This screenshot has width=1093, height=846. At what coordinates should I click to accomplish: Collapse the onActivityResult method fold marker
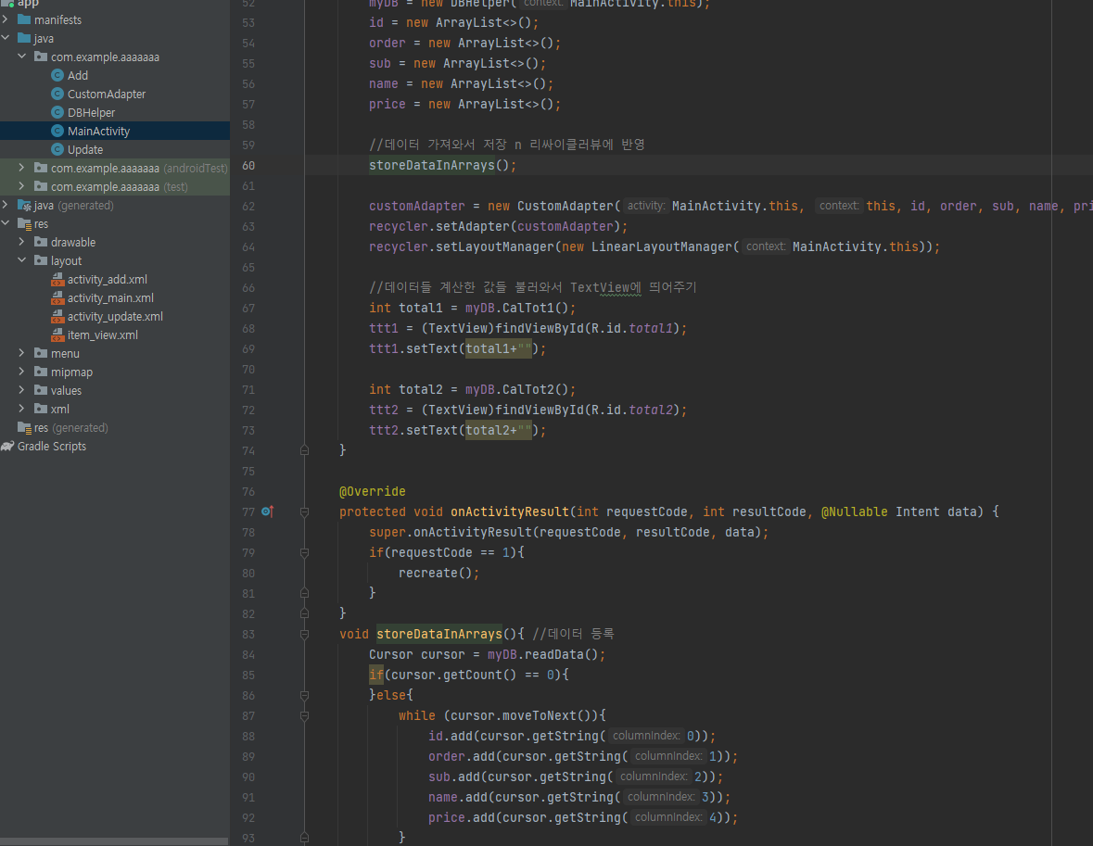305,512
